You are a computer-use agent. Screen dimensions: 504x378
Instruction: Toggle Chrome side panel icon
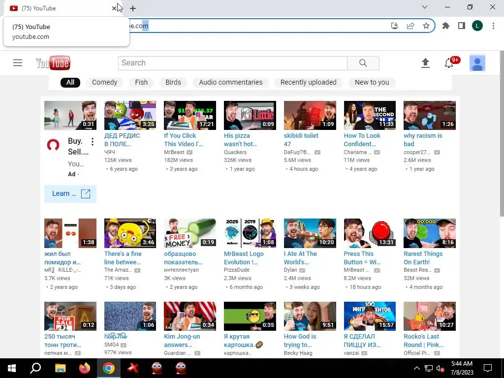click(462, 26)
